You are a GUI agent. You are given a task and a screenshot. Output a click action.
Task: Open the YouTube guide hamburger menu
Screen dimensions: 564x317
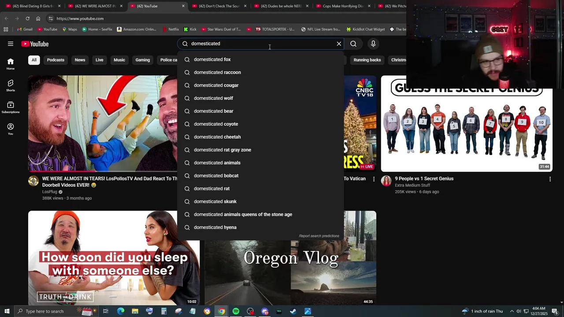(11, 44)
